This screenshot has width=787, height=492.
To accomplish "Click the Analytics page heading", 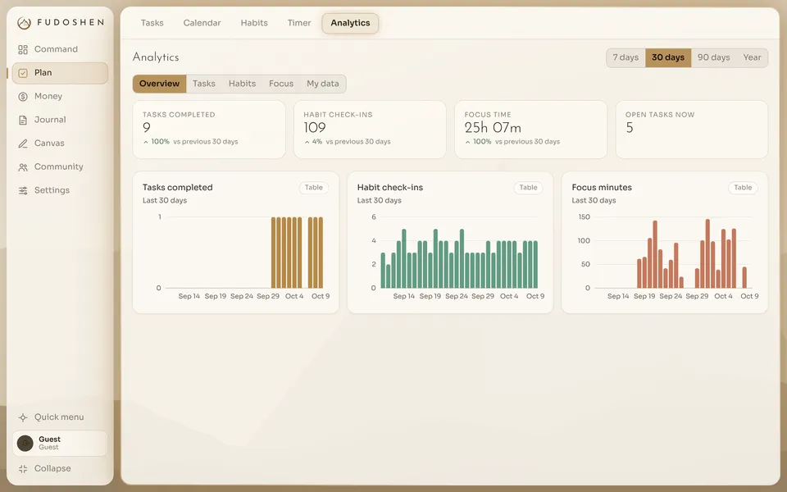I will pyautogui.click(x=156, y=57).
